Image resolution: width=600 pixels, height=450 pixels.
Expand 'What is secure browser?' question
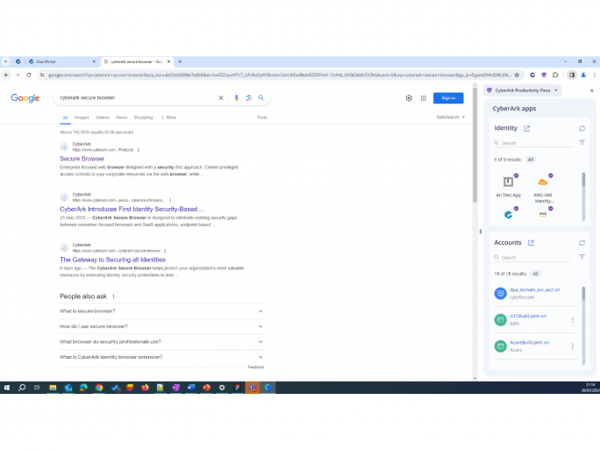(161, 311)
